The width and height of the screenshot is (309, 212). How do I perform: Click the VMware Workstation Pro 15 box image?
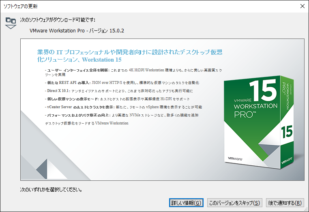point(259,122)
